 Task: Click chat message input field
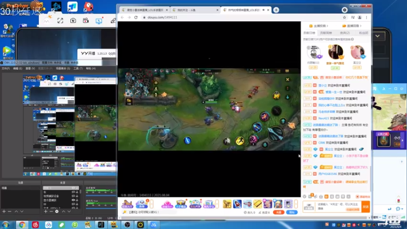click(338, 207)
